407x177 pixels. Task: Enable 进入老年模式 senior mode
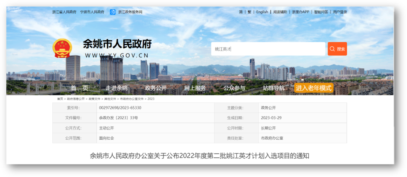tap(314, 88)
